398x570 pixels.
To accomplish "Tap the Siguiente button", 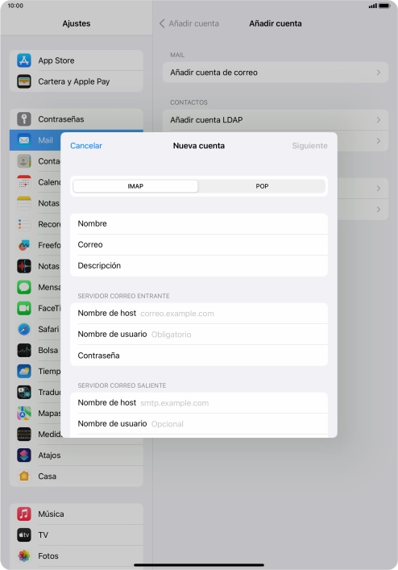I will 309,145.
